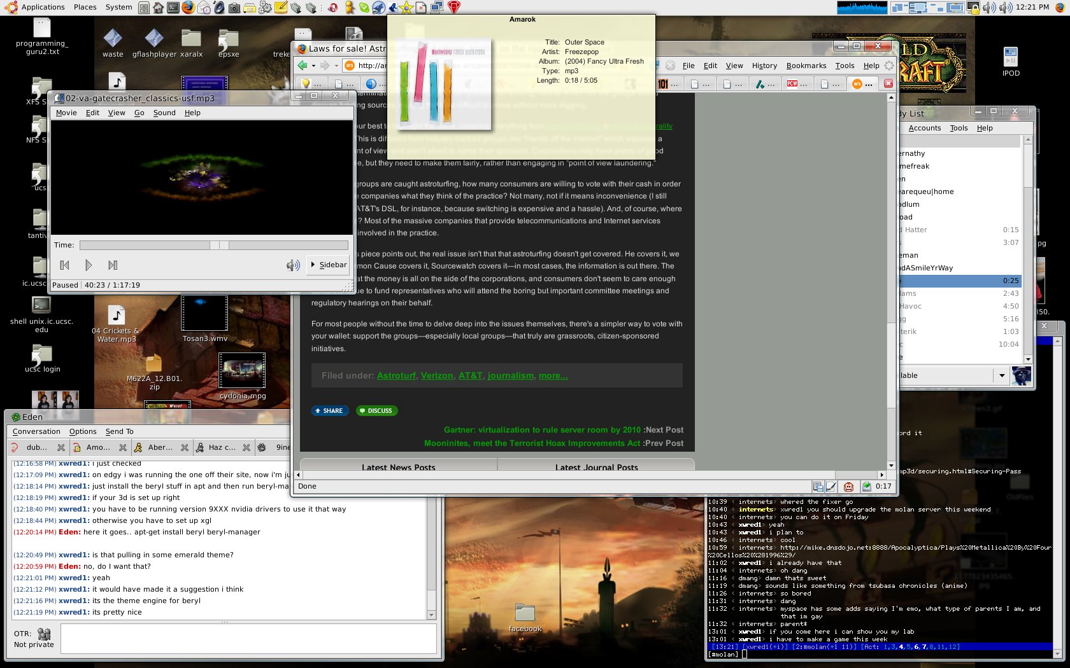
Task: Select the PCW Firefox tab
Action: point(798,83)
